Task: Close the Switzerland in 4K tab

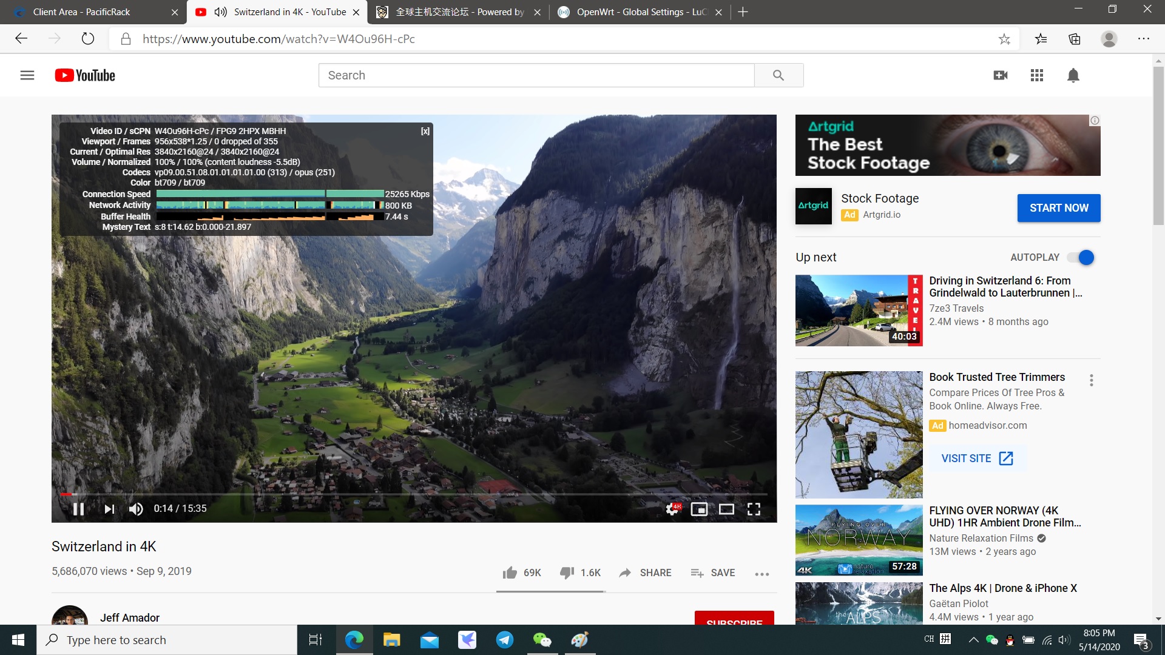Action: 356,12
